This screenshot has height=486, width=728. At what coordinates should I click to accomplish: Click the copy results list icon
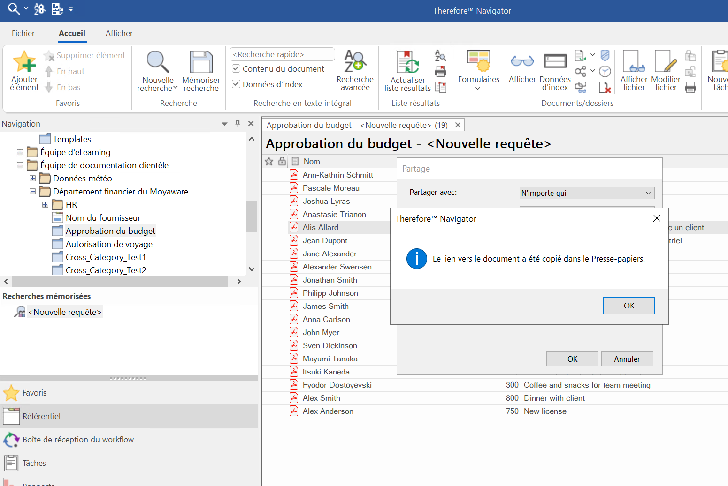coord(441,87)
